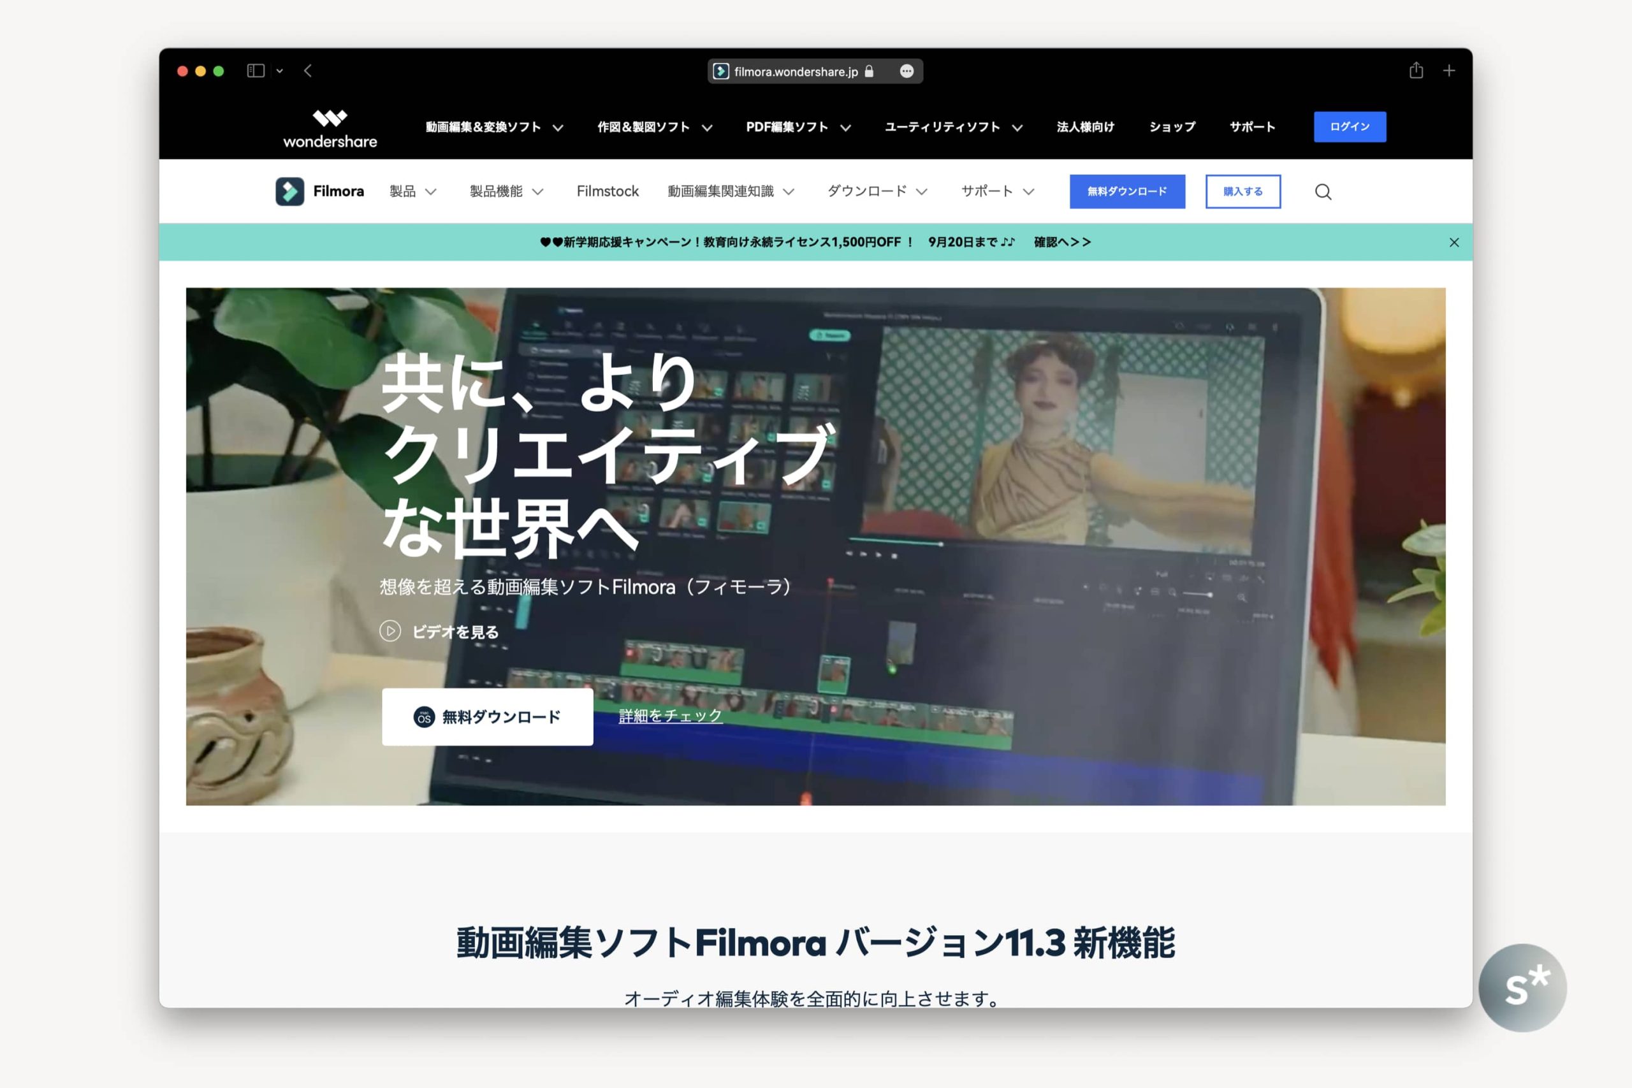
Task: Click the floating S* badge icon
Action: click(1522, 987)
